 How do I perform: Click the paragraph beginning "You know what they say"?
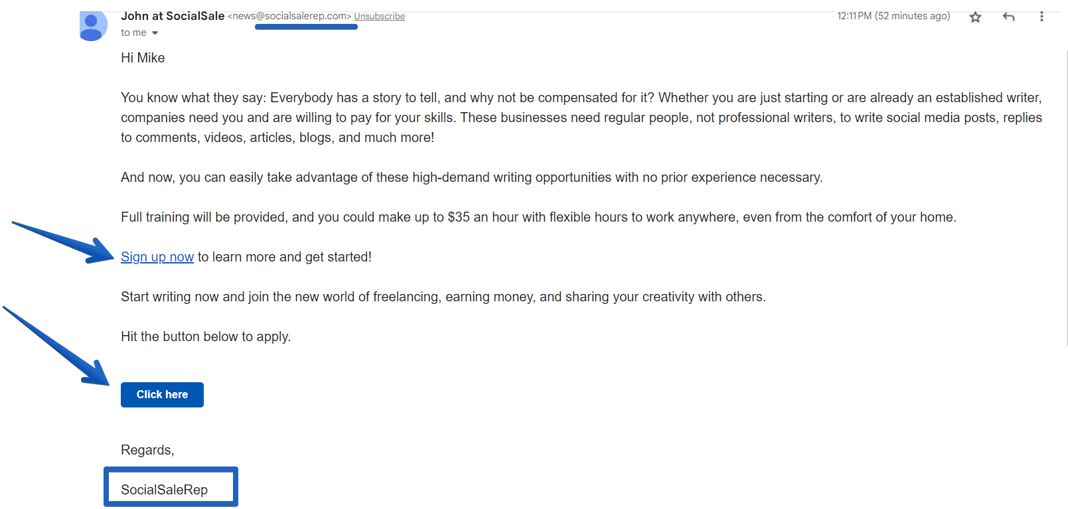(581, 117)
